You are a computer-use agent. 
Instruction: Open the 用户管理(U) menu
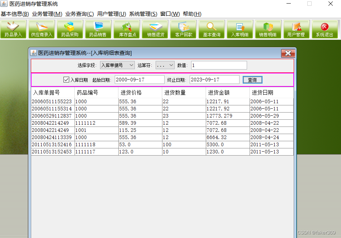[112, 14]
